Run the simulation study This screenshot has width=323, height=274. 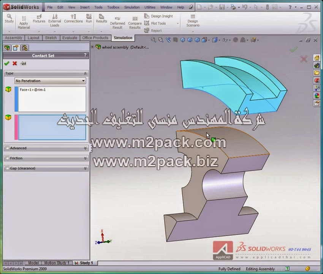[89, 18]
